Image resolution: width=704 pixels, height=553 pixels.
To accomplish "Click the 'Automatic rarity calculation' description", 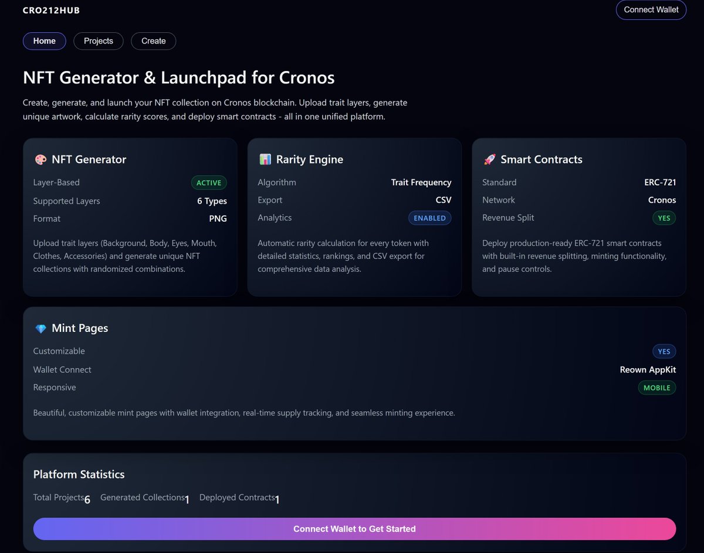I will [343, 256].
